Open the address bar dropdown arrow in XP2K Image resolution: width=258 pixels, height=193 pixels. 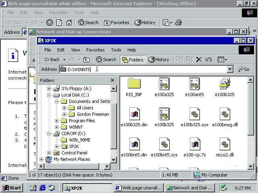pos(230,70)
